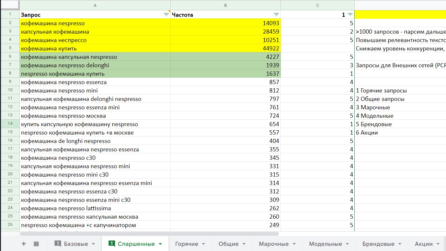
Task: Select the cell "кофемашина de longhi nespresso"
Action: point(95,141)
